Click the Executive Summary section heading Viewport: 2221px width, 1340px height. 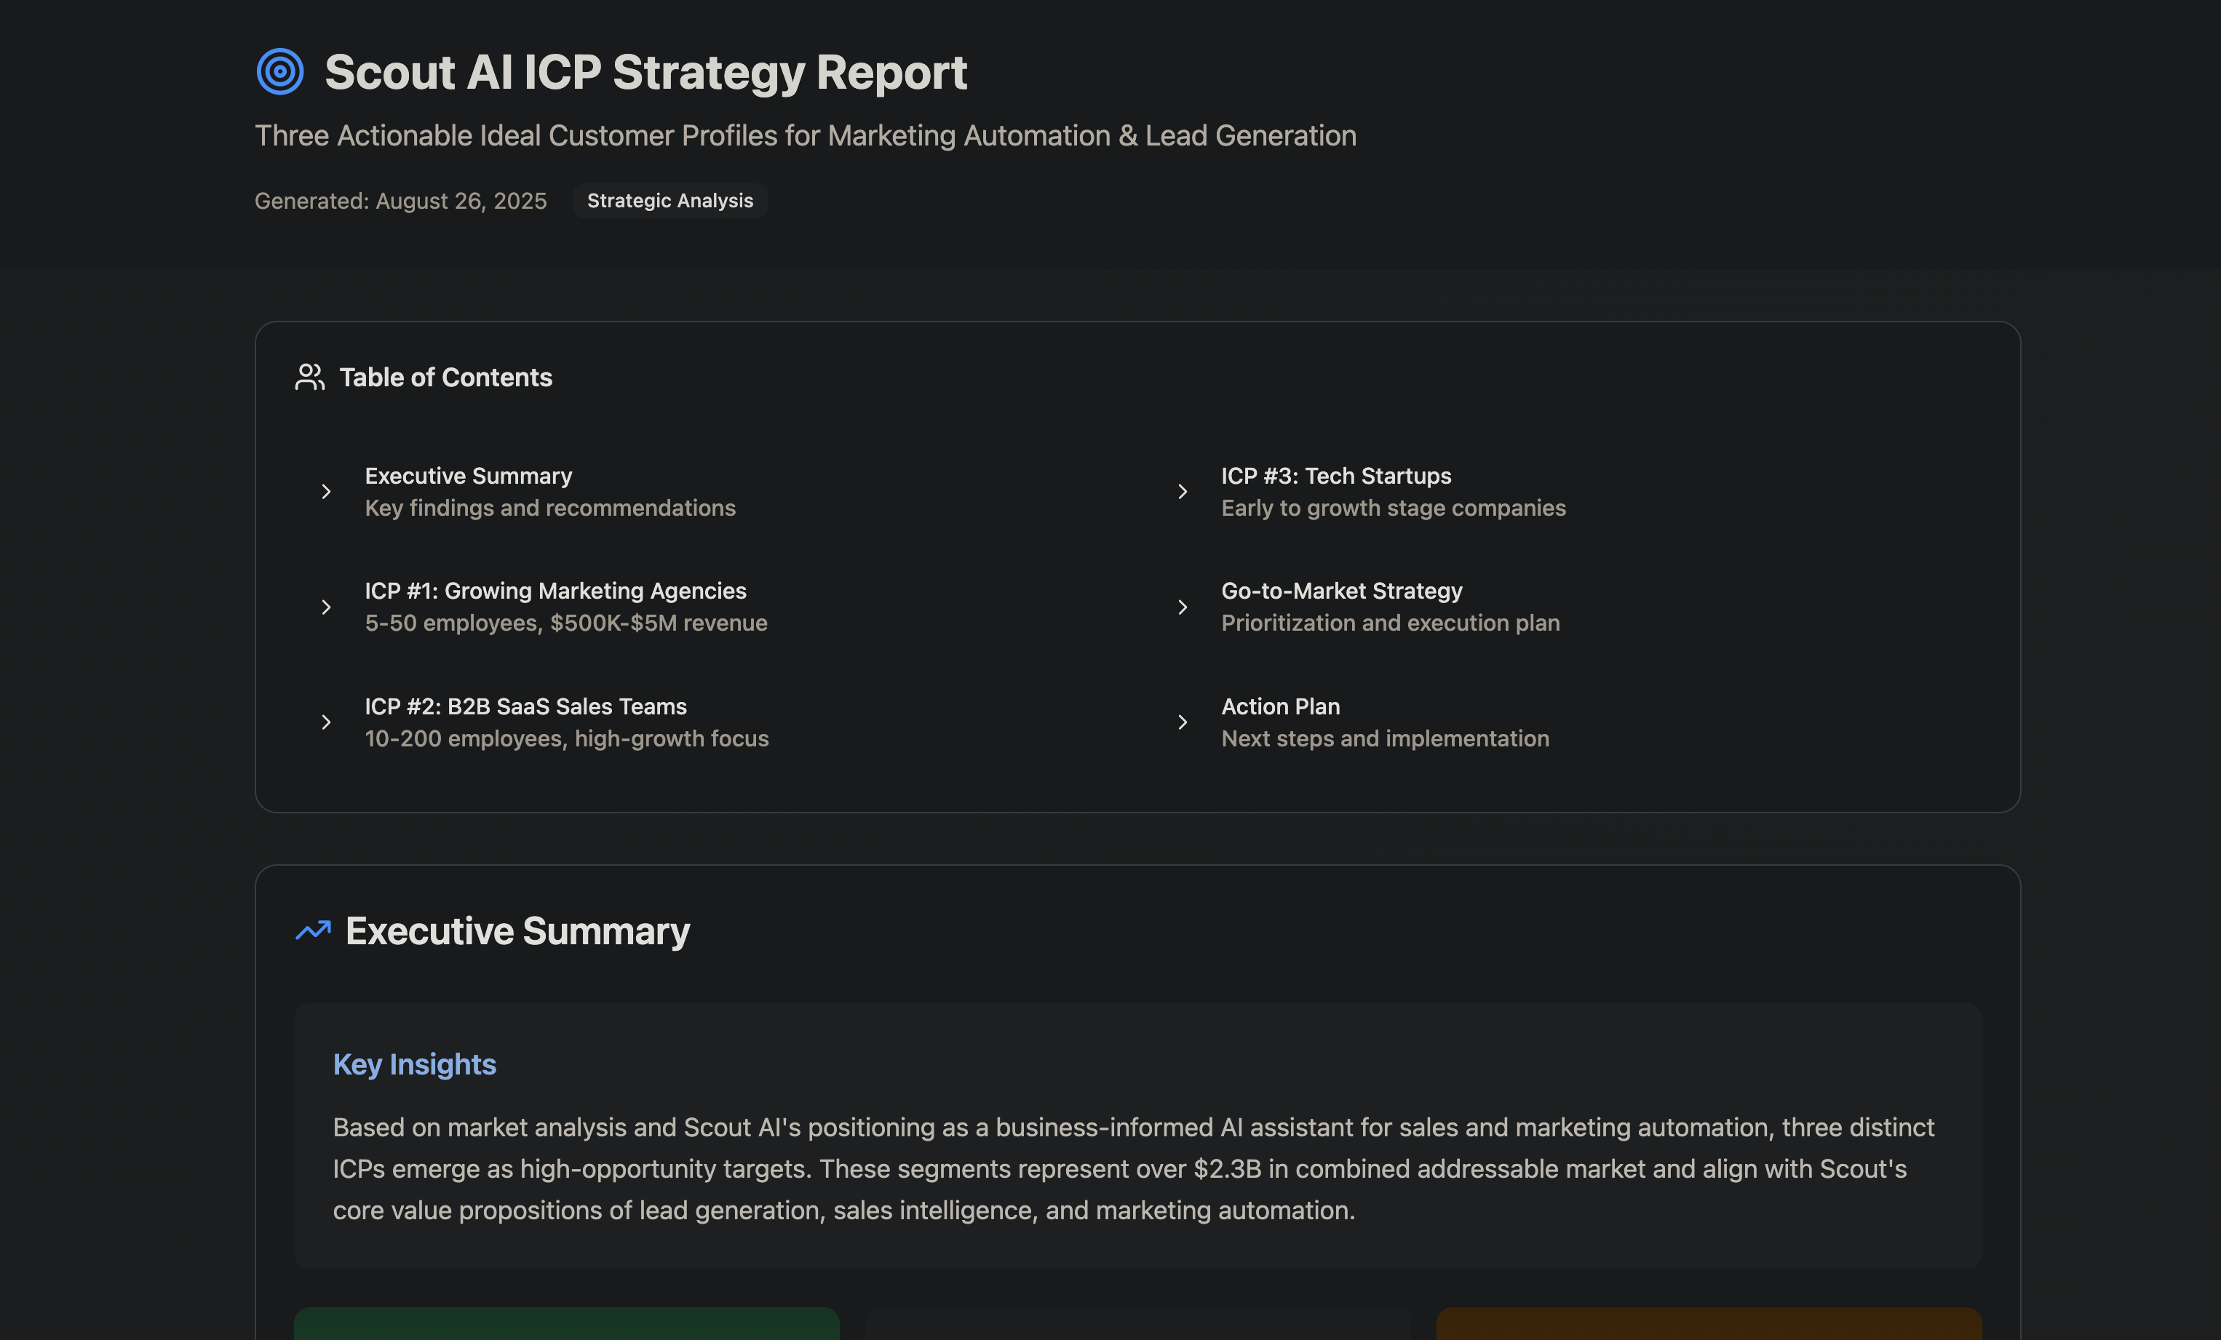[517, 931]
